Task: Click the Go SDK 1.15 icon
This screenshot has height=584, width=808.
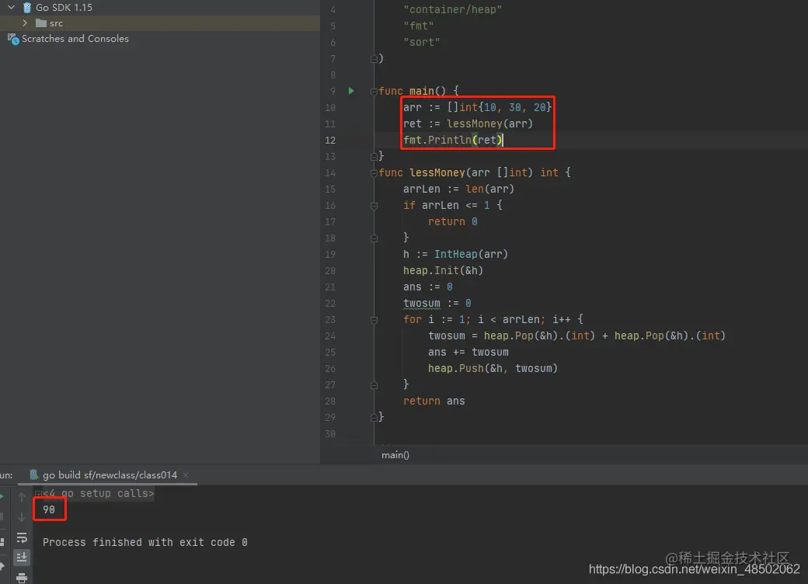Action: pos(27,8)
